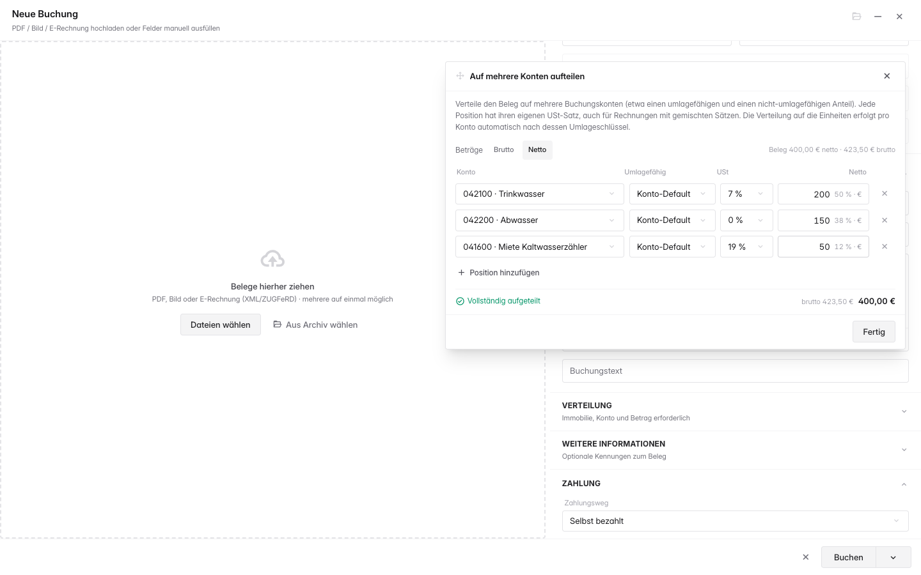Click the X icon beside Buchen

tap(806, 557)
